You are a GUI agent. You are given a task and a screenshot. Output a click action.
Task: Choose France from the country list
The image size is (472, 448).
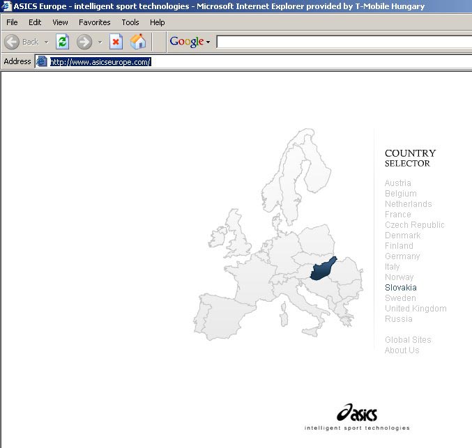click(397, 215)
